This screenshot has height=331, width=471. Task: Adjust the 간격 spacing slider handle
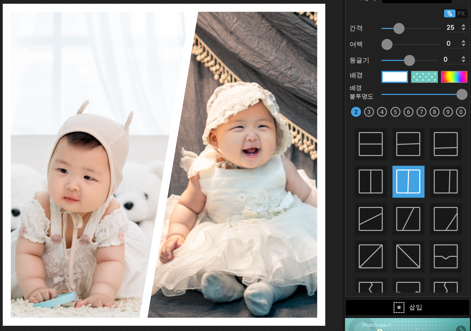point(399,28)
